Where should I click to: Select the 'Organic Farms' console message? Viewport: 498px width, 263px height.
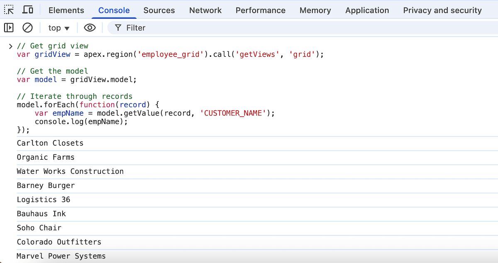[x=46, y=157]
